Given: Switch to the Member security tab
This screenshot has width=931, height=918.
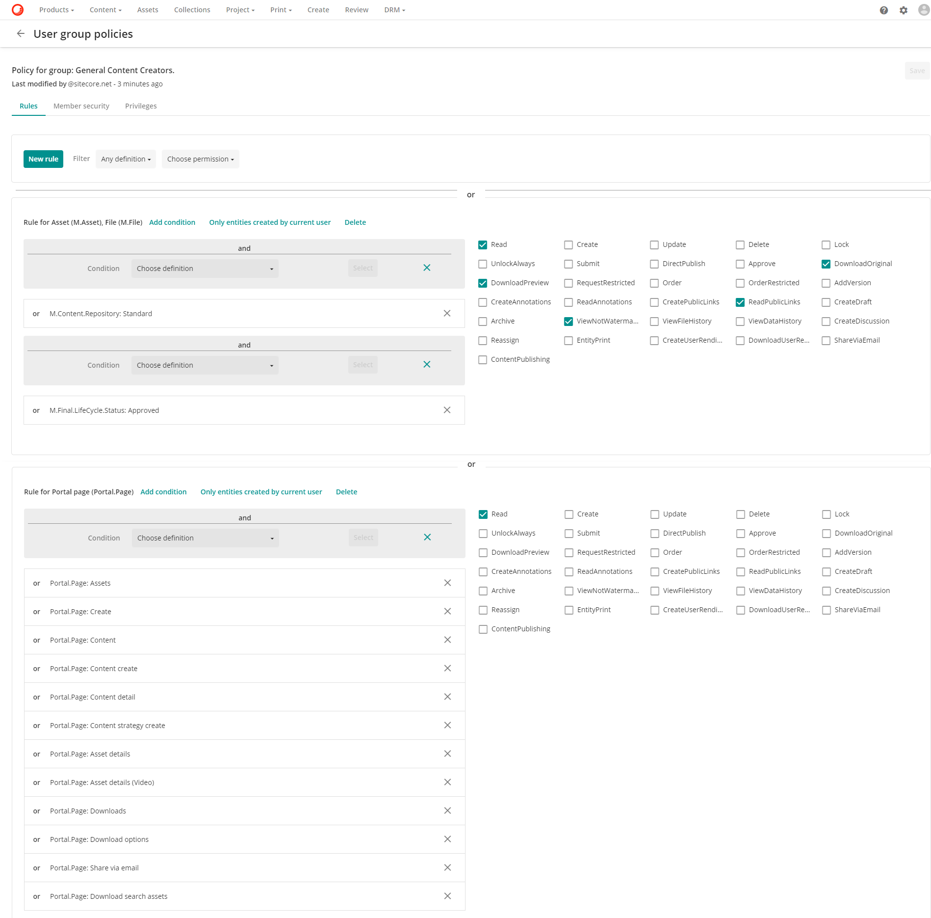Looking at the screenshot, I should [x=81, y=106].
